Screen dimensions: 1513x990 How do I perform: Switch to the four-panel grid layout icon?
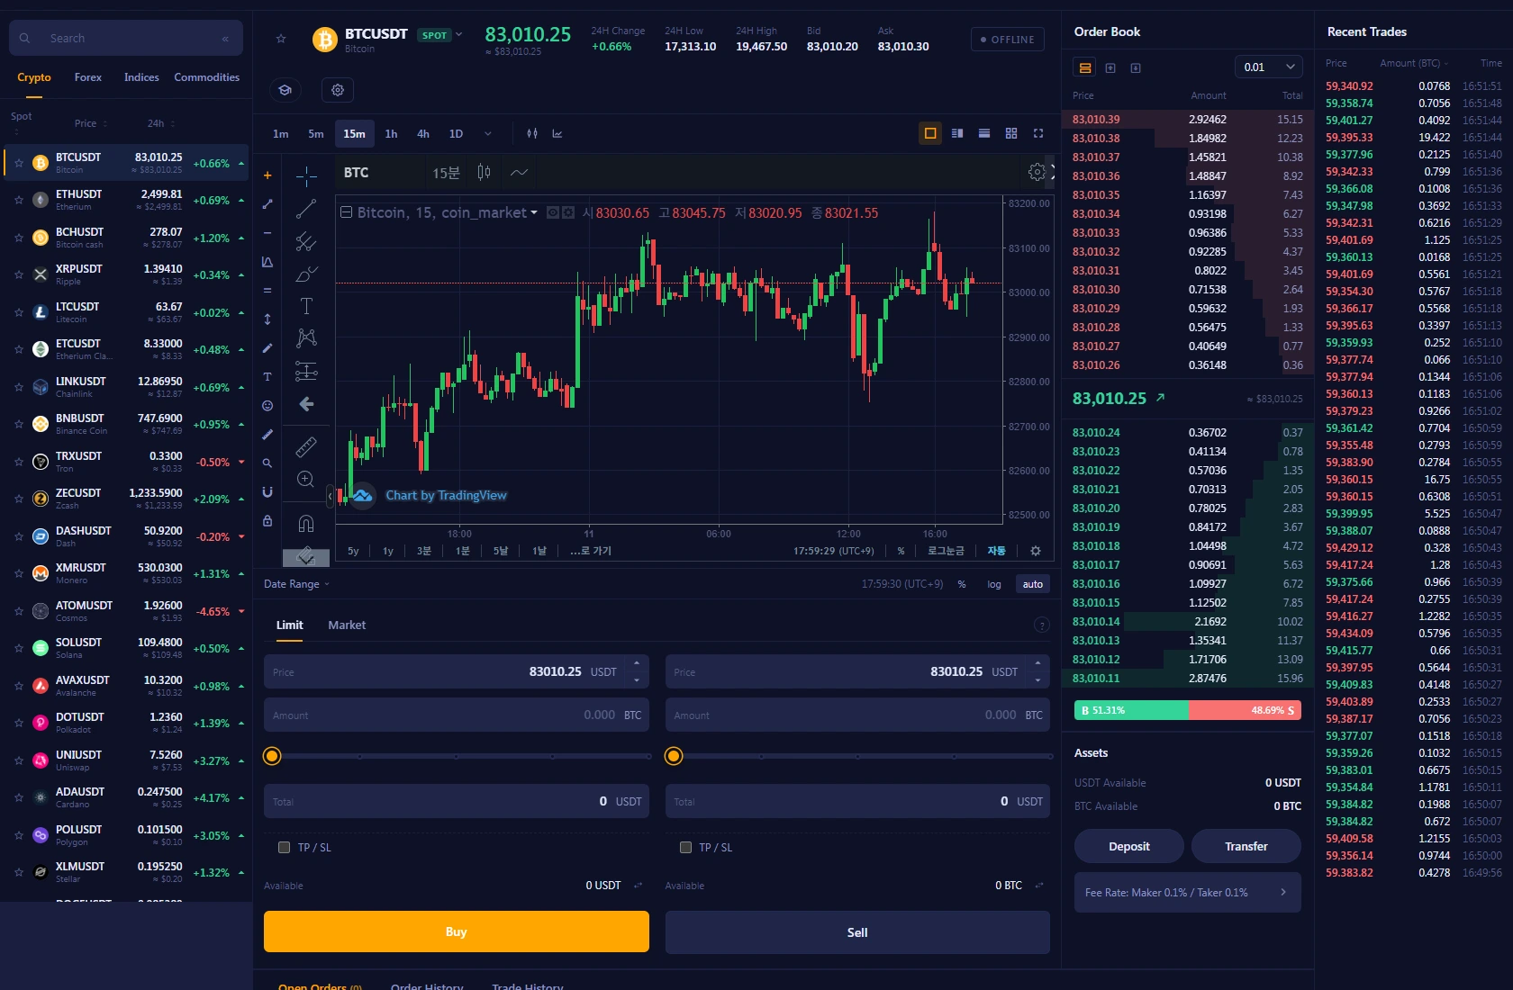(1011, 133)
